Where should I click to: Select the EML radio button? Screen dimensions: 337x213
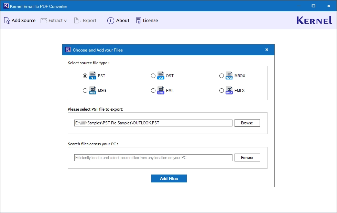click(153, 91)
